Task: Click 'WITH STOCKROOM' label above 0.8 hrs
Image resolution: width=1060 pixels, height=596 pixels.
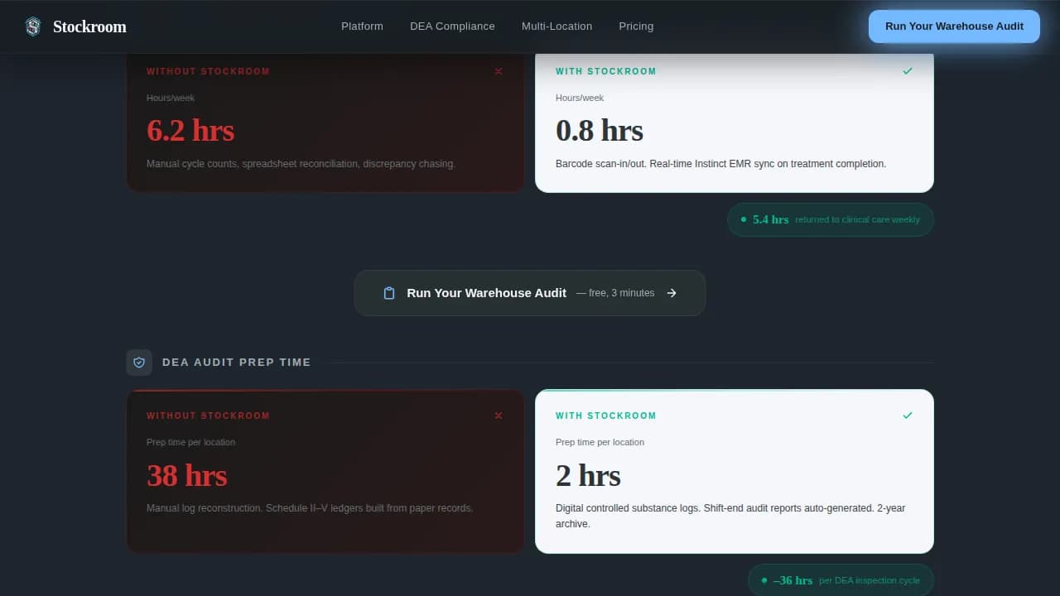Action: (x=605, y=71)
